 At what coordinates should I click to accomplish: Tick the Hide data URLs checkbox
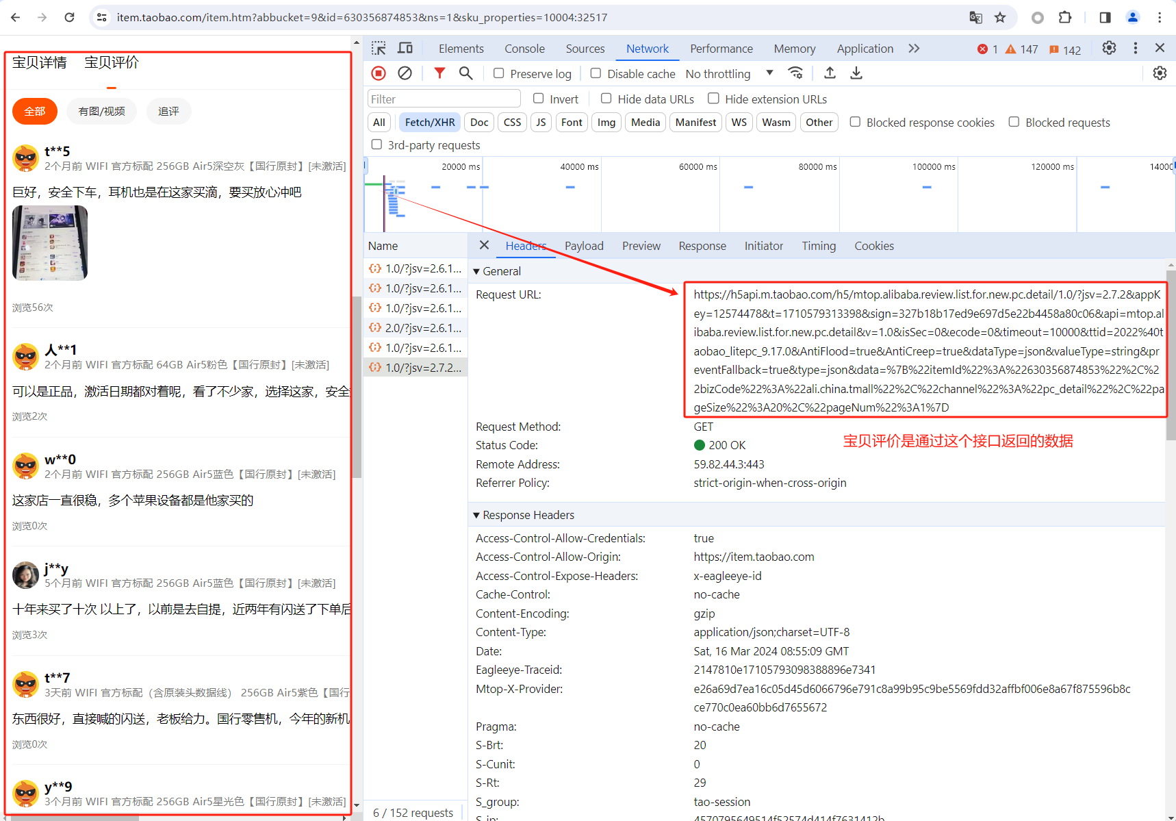coord(606,99)
